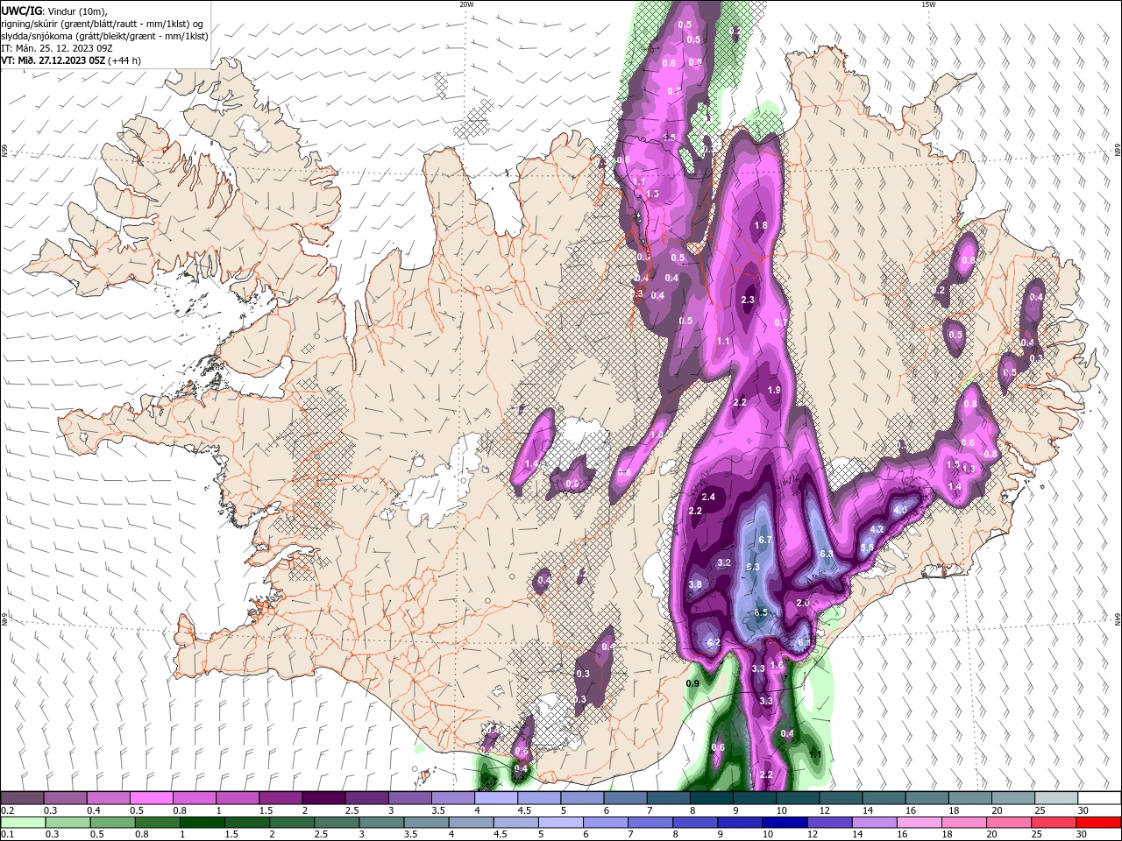This screenshot has width=1122, height=841.
Task: Pick the palest green 0.1 swatch in lower scale
Action: tap(23, 823)
